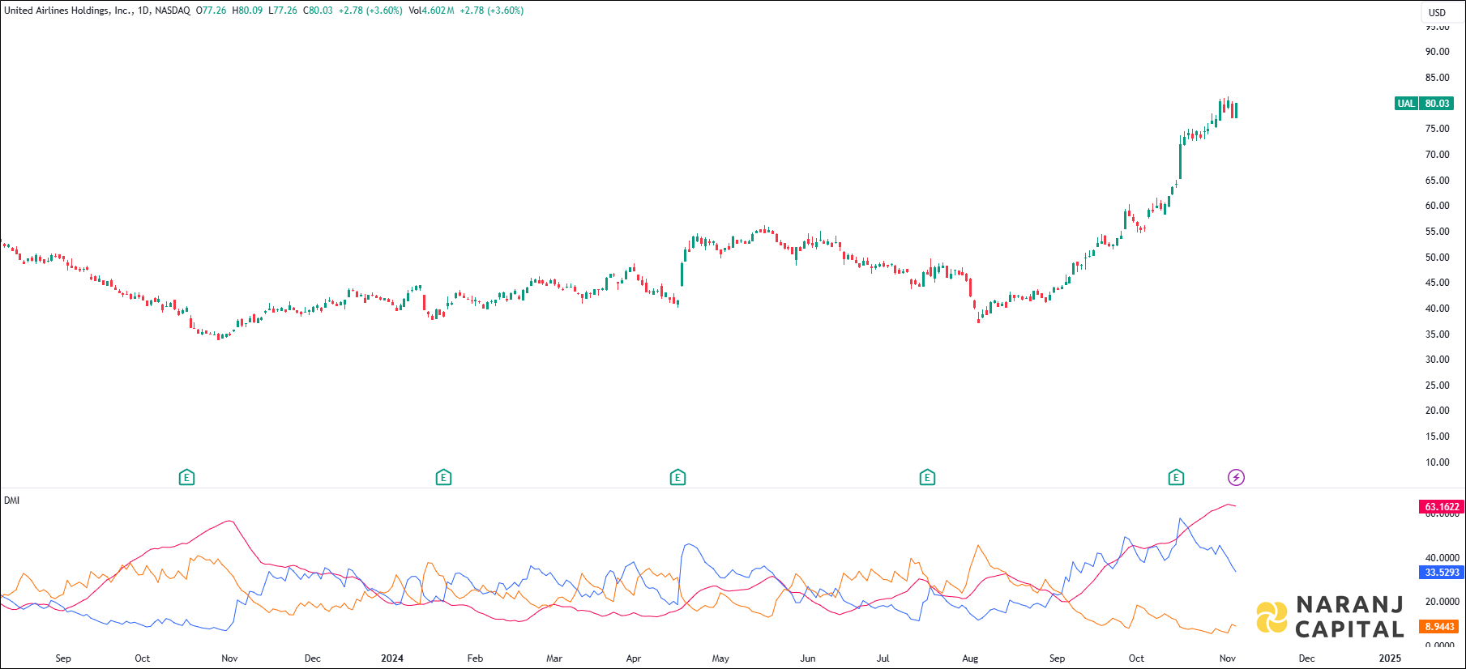Click the Dec label before 2025

(x=1307, y=658)
